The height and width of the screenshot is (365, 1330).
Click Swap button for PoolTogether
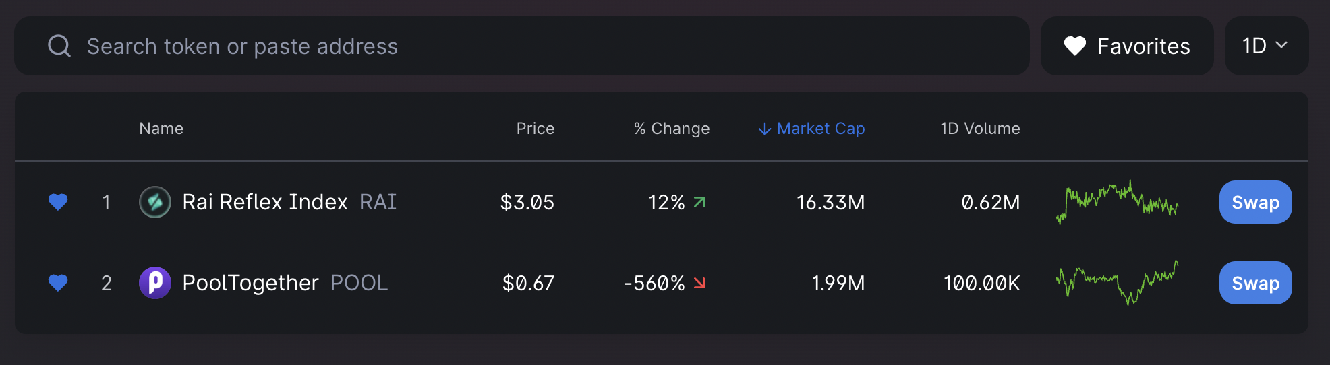tap(1255, 283)
